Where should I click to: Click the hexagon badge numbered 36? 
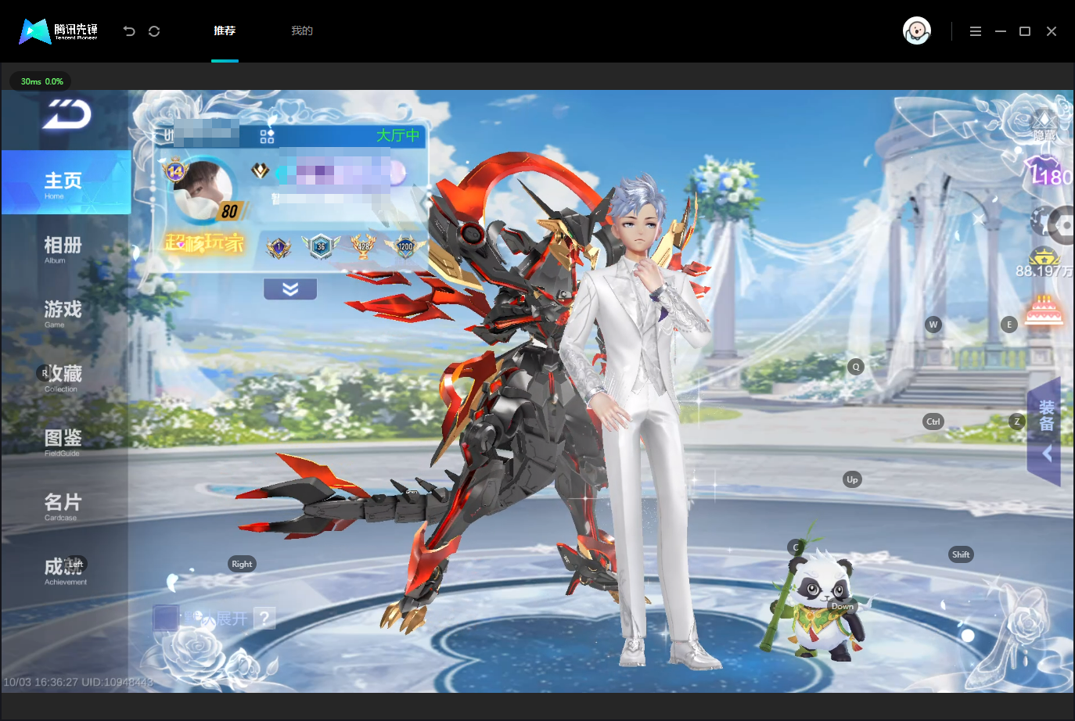tap(321, 246)
